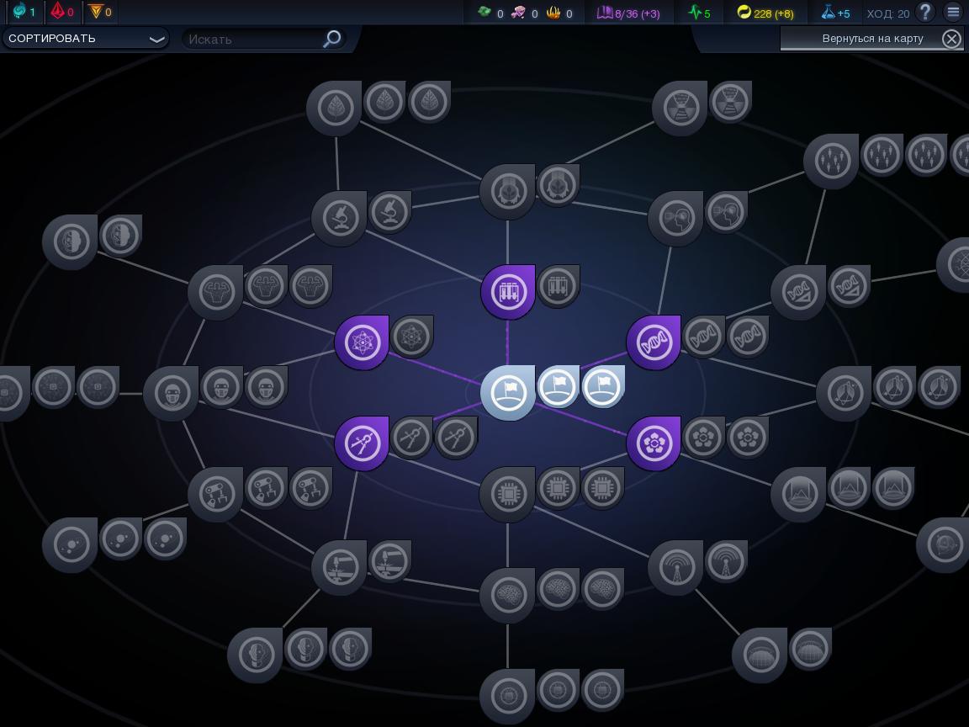Open help with the question mark icon
Screen dimensions: 969x727
(925, 13)
